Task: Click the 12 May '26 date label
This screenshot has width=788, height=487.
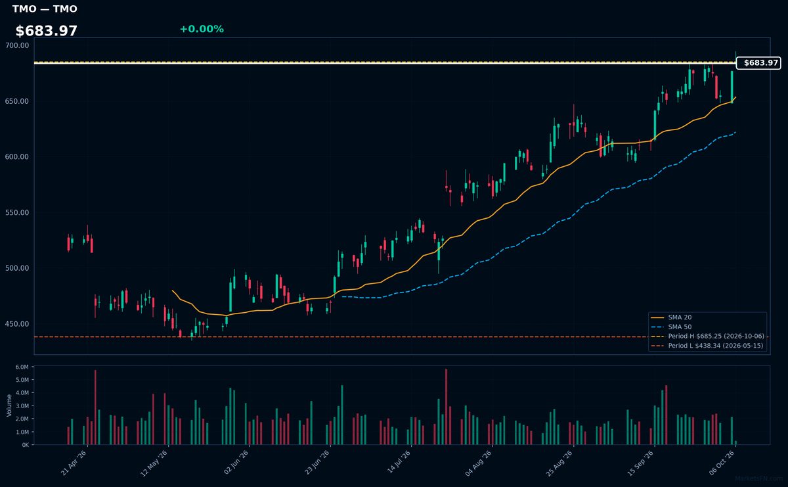Action: (x=156, y=463)
